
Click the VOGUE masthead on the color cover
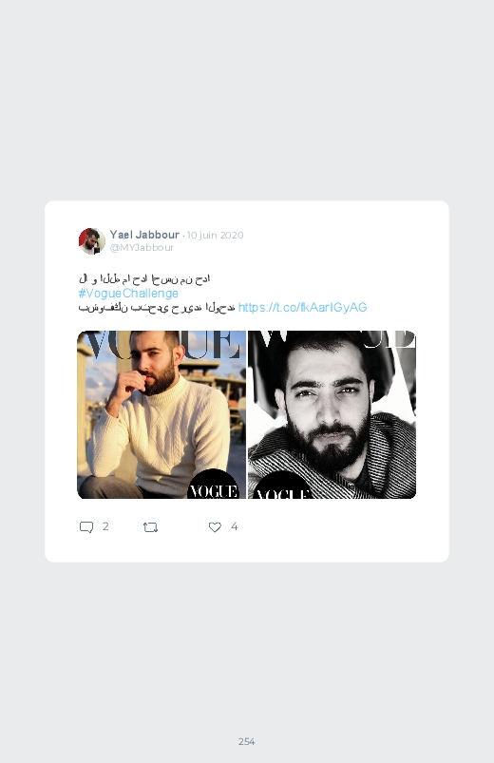point(162,345)
